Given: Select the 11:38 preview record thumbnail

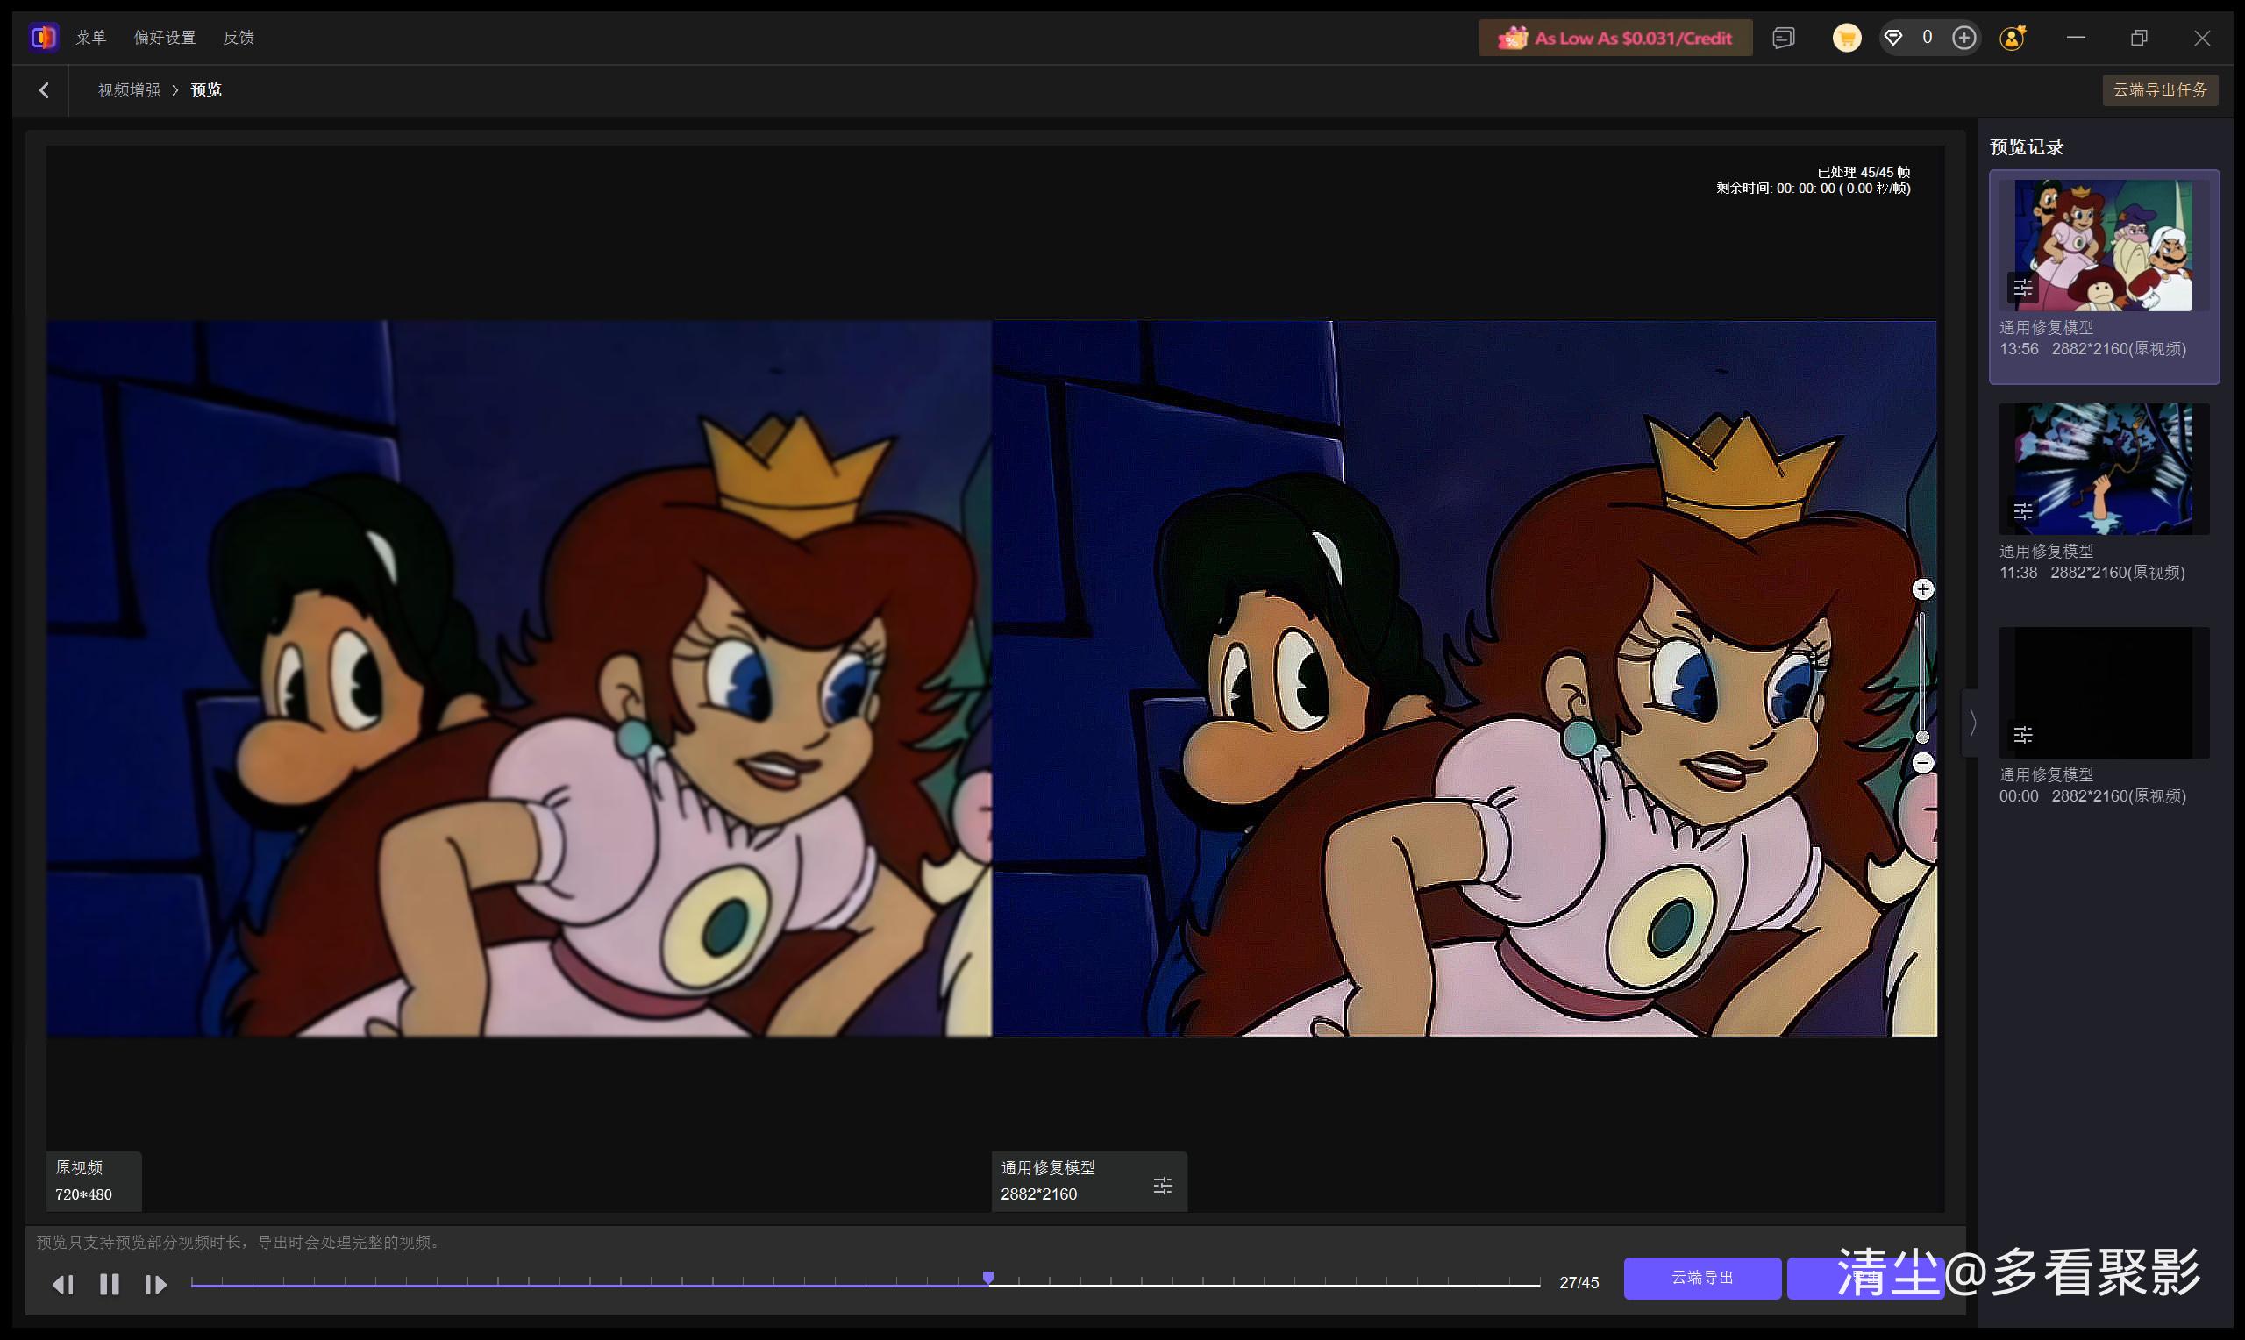Looking at the screenshot, I should (2103, 468).
